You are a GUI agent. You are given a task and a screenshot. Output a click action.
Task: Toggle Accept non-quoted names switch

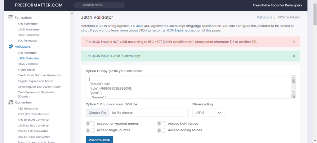90,124
